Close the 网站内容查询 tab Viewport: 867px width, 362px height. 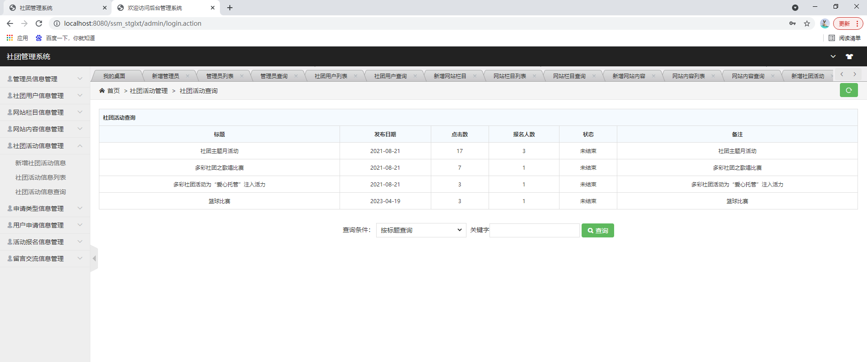[773, 76]
